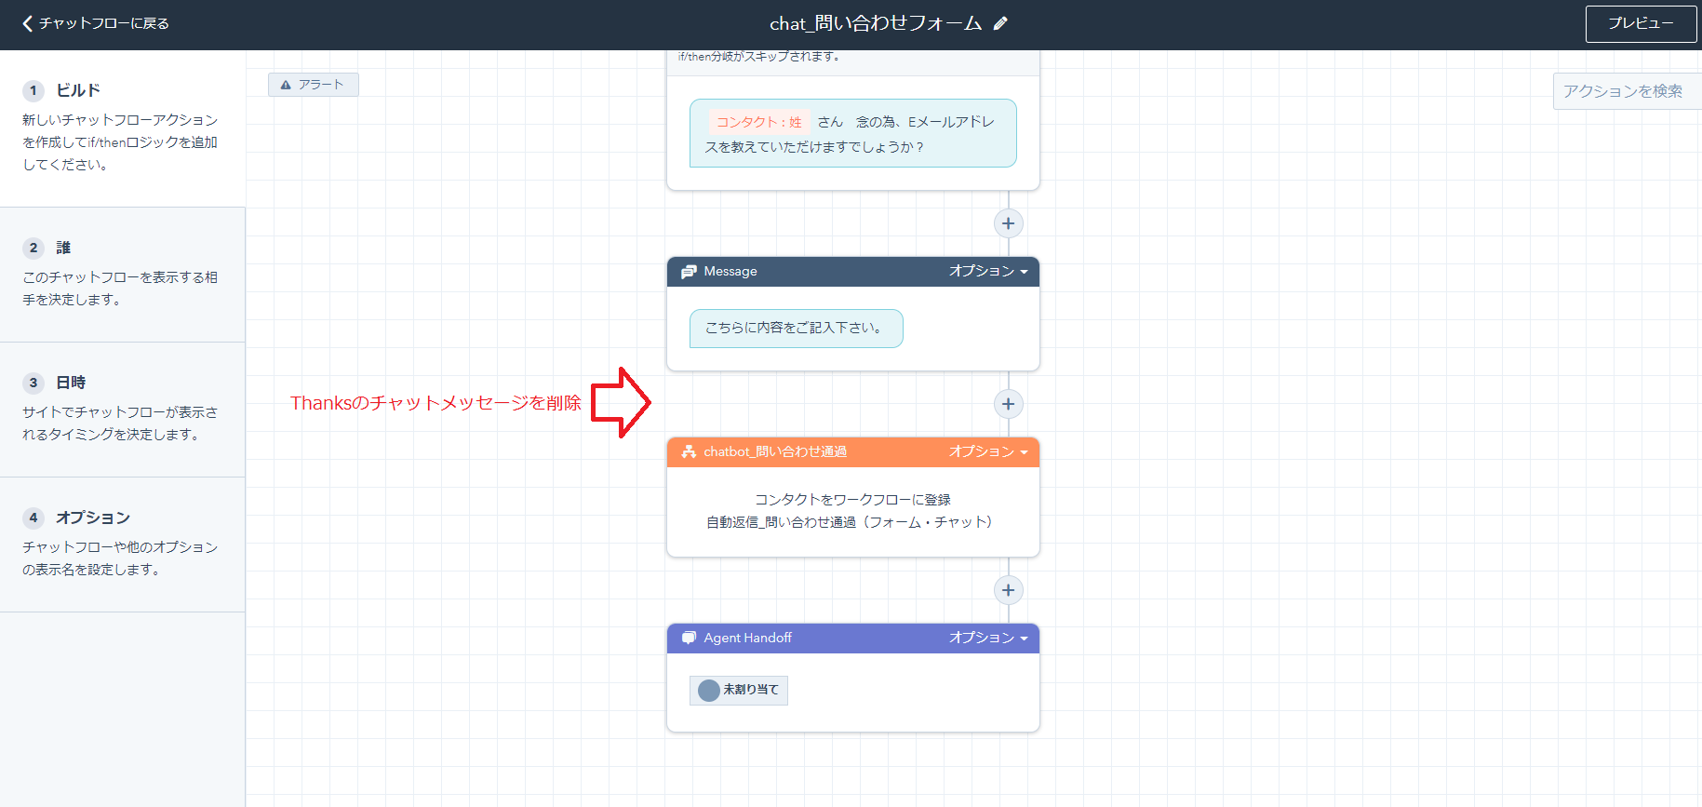Screen dimensions: 1702x807
Task: Open step 3 日時 tab
Action: click(x=122, y=409)
